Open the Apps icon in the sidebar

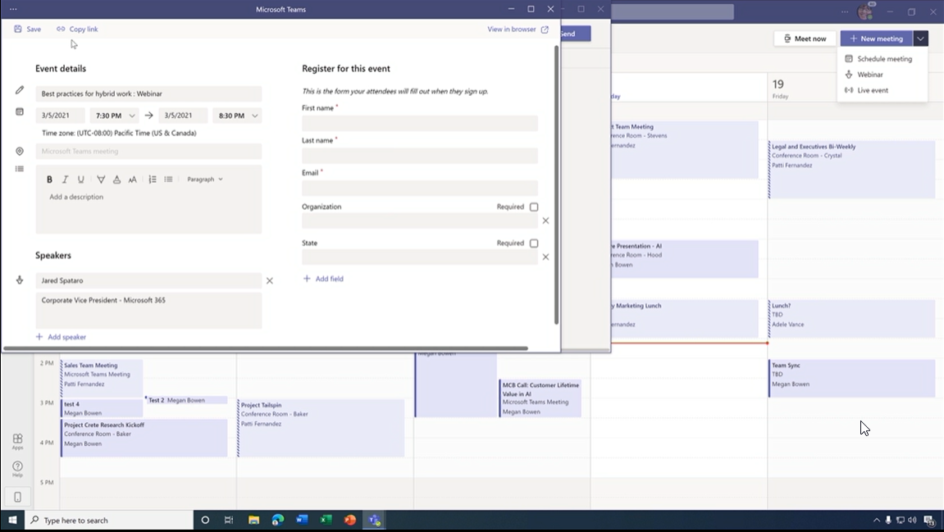(x=17, y=441)
